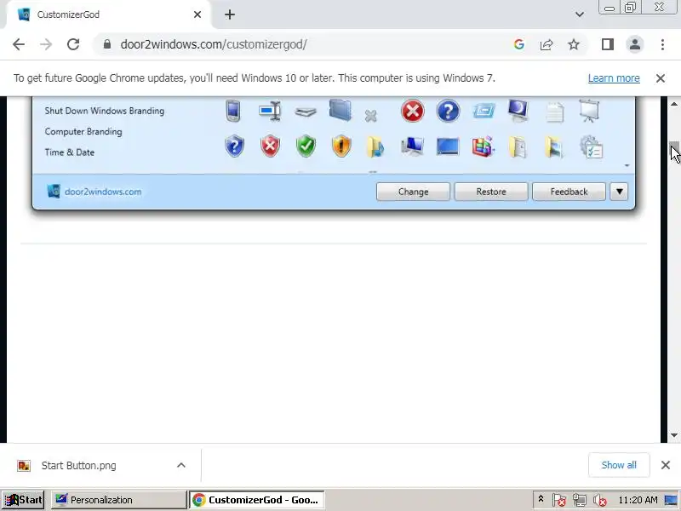Screen dimensions: 681x511
Task: Show all downloads
Action: click(619, 465)
